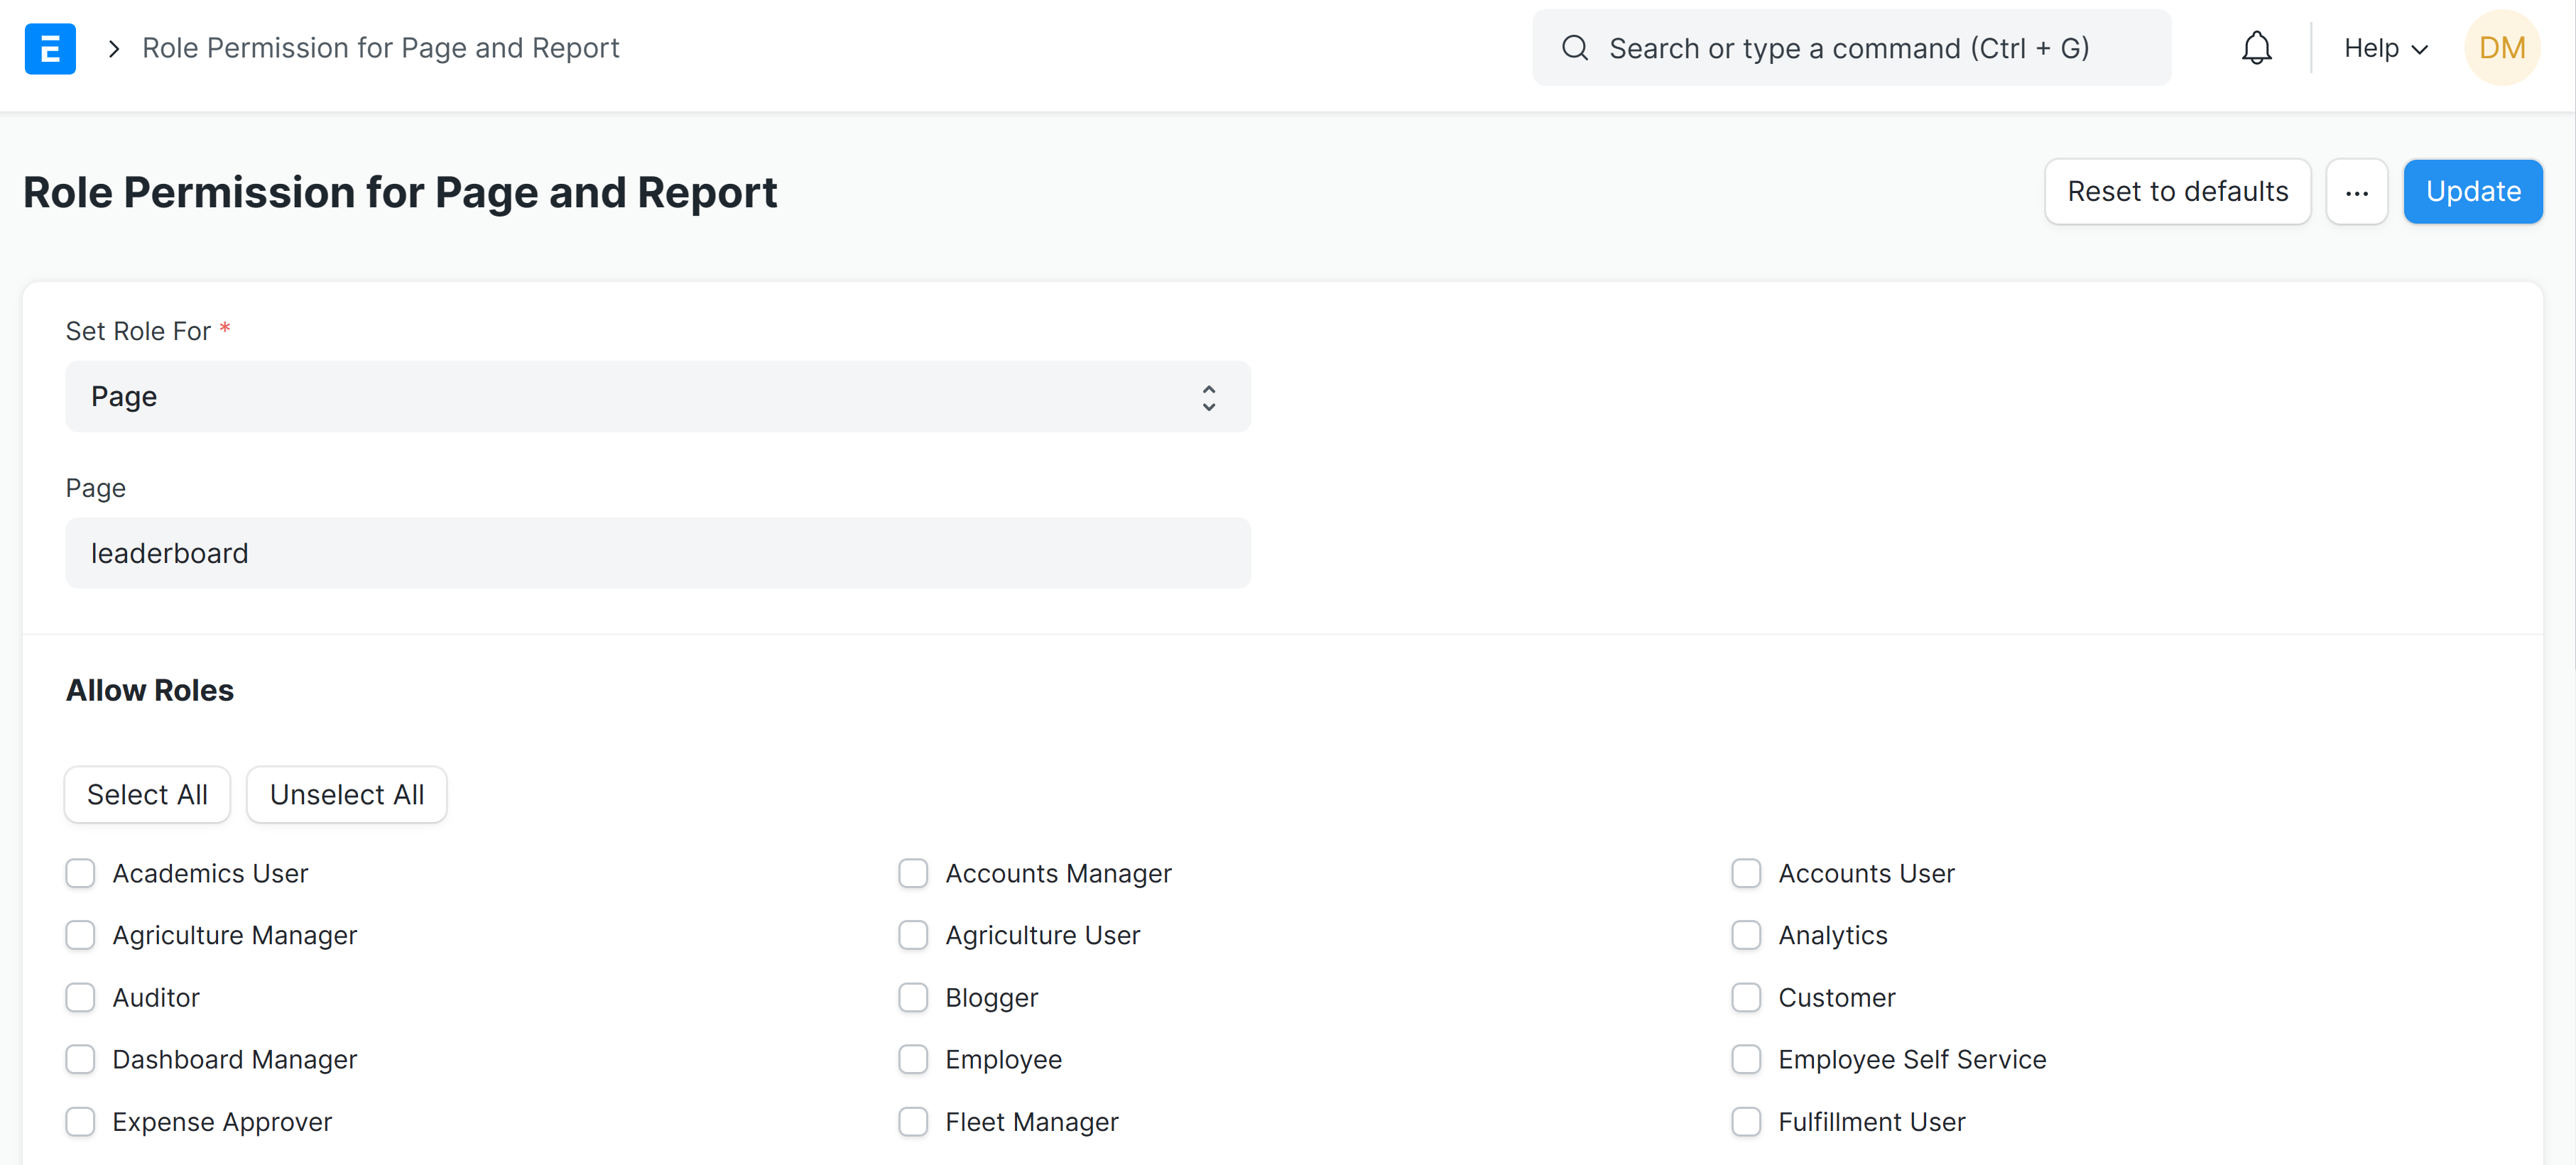Click the Unselect All button
2576x1165 pixels.
point(346,795)
